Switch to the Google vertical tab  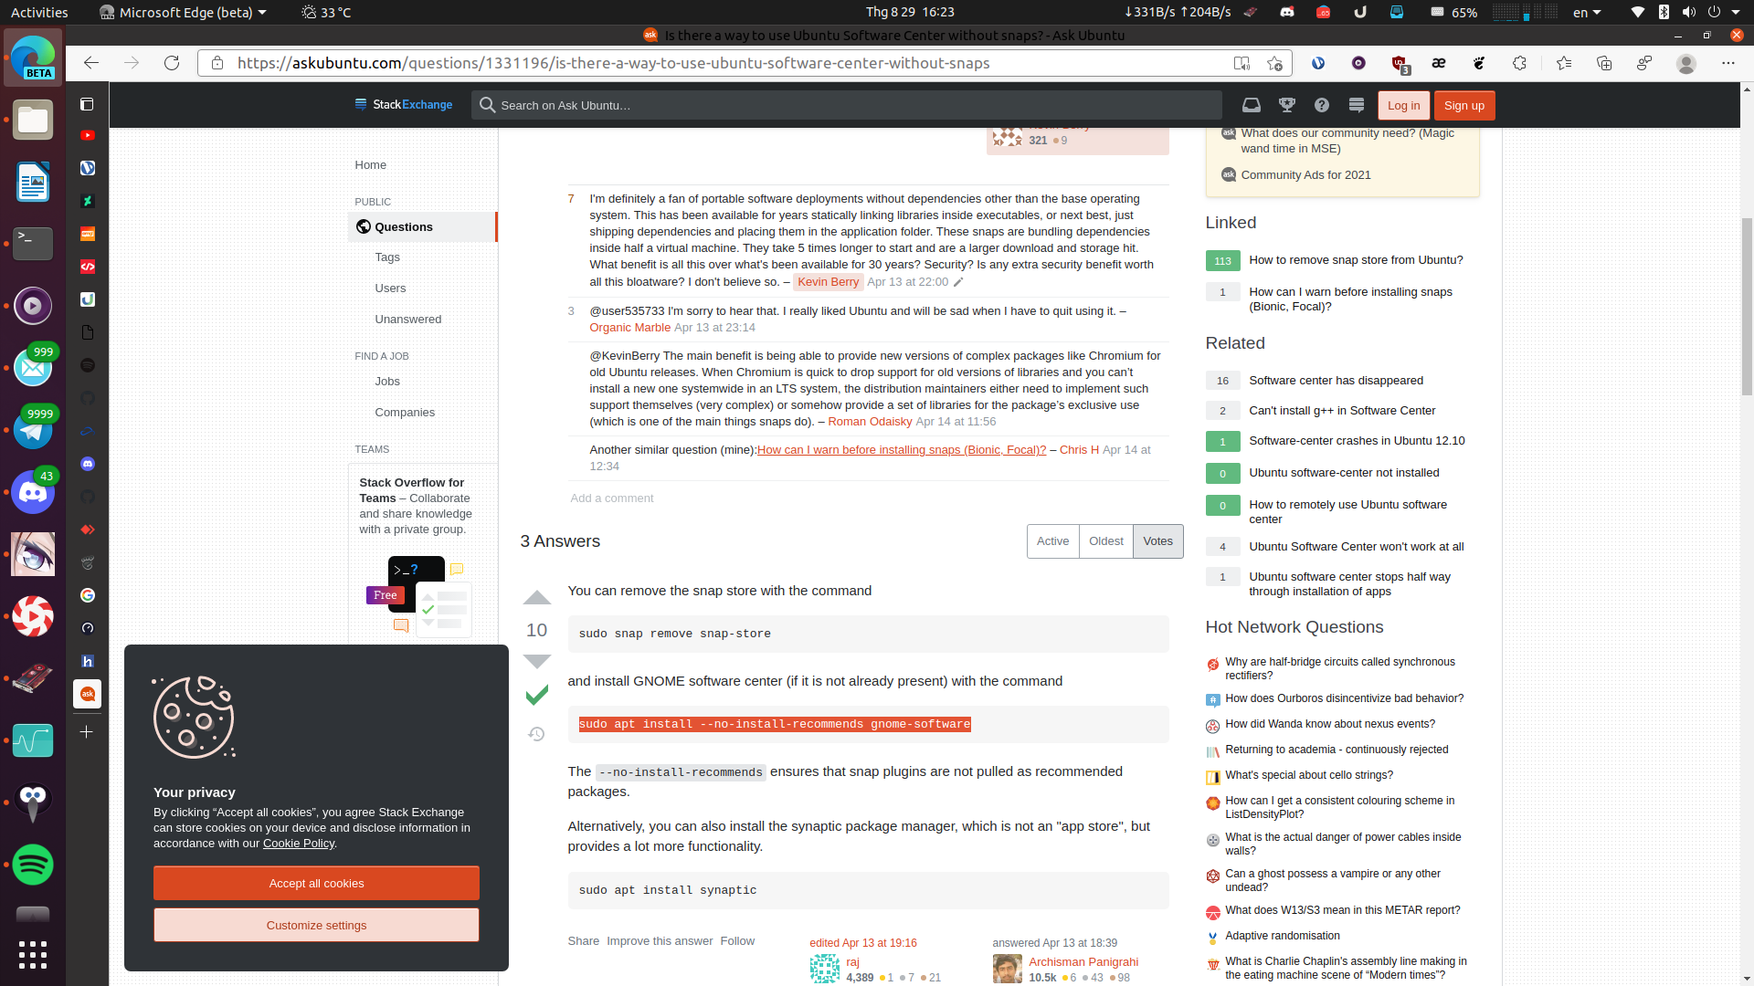pos(88,595)
